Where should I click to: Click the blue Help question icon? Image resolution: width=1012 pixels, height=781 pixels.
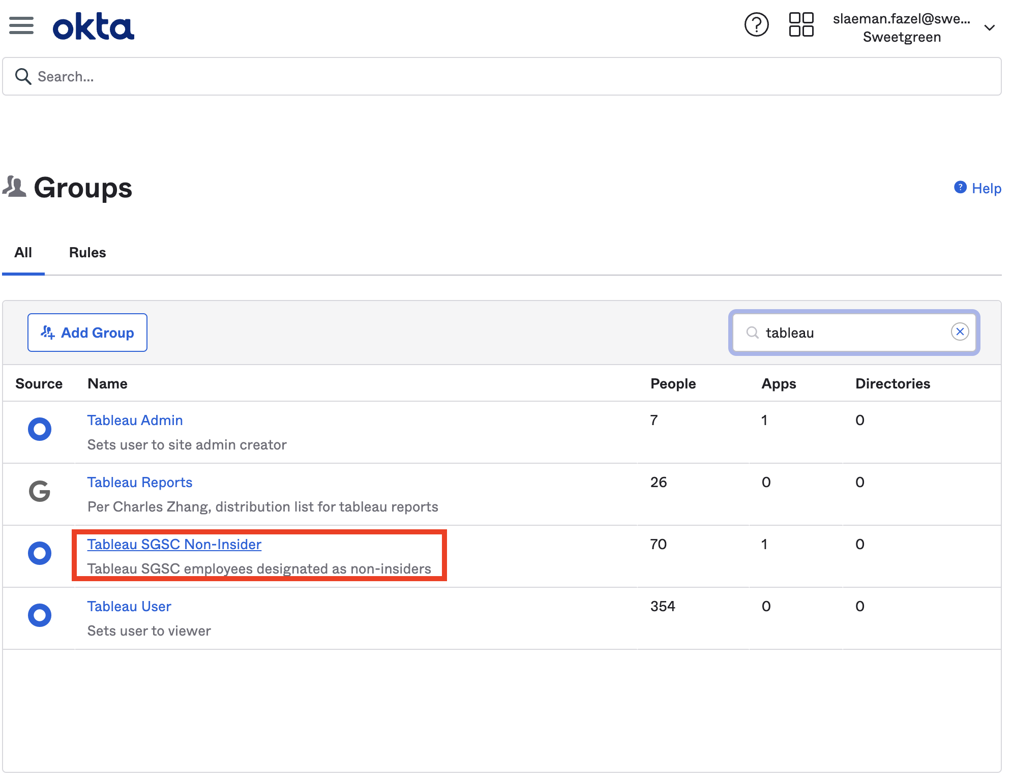[x=960, y=187]
